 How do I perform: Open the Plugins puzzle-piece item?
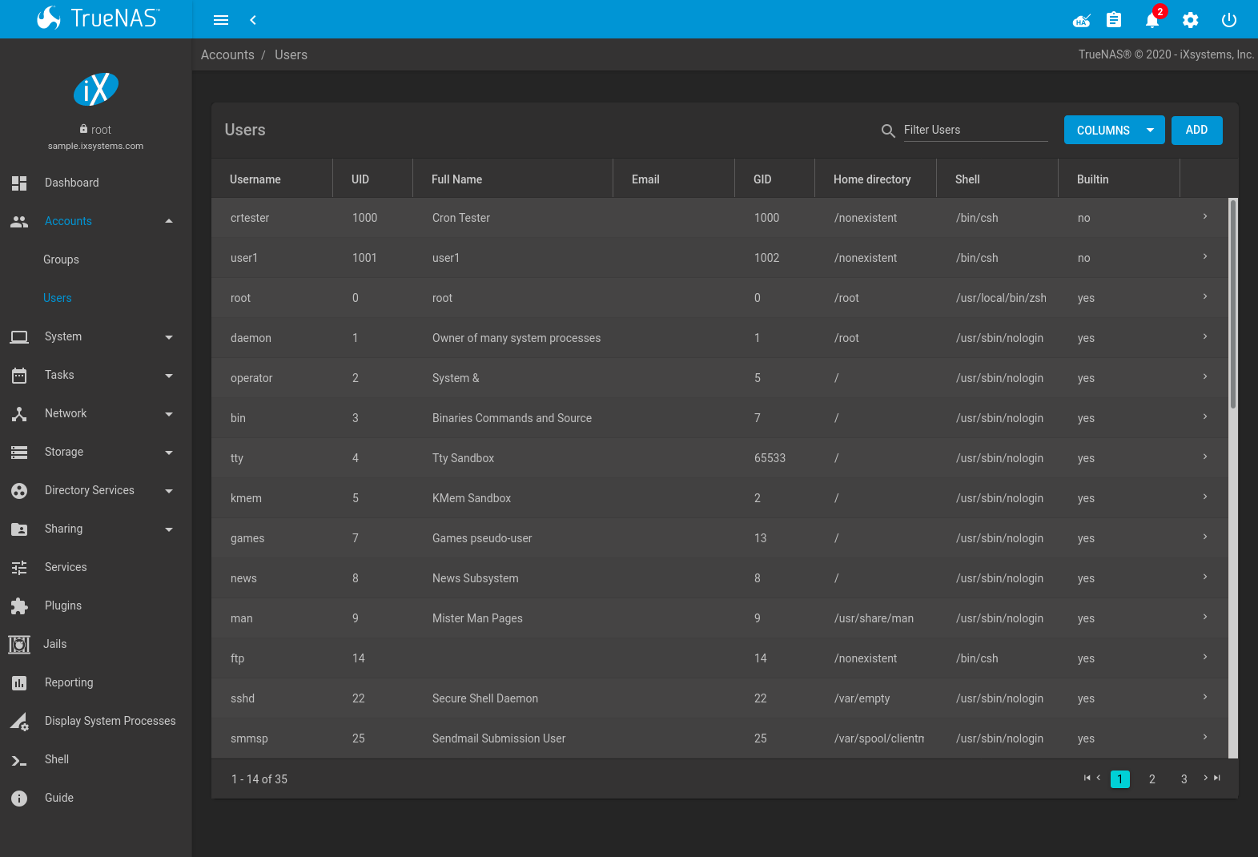[x=96, y=606]
